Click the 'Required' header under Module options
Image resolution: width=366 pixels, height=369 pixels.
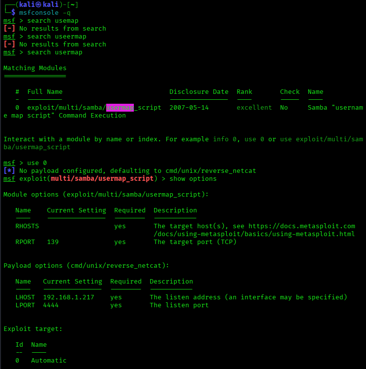click(x=130, y=210)
